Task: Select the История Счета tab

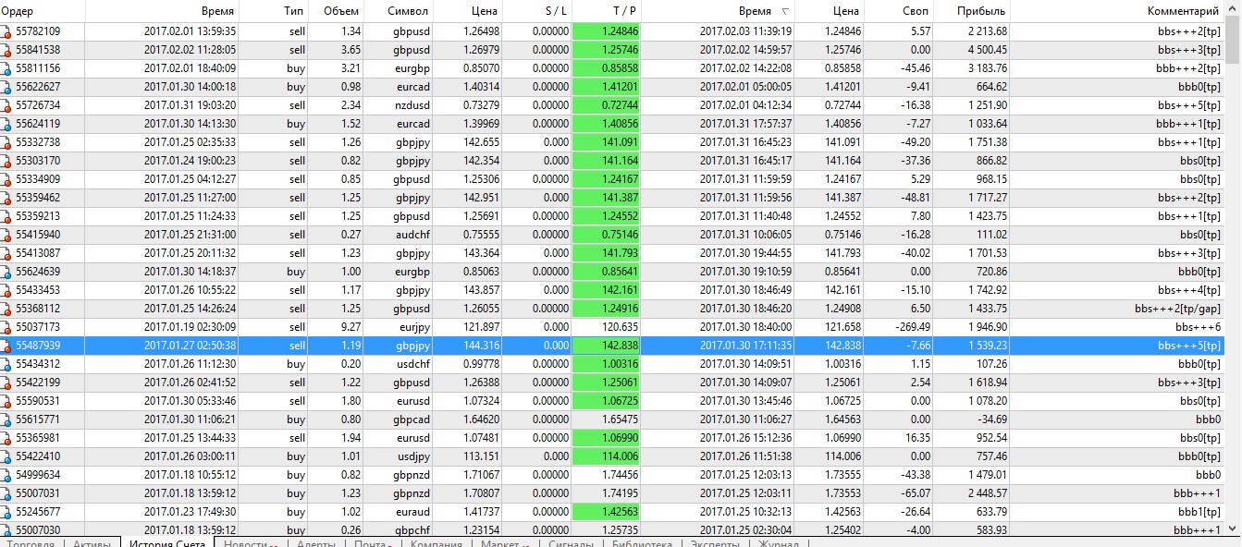Action: (167, 542)
